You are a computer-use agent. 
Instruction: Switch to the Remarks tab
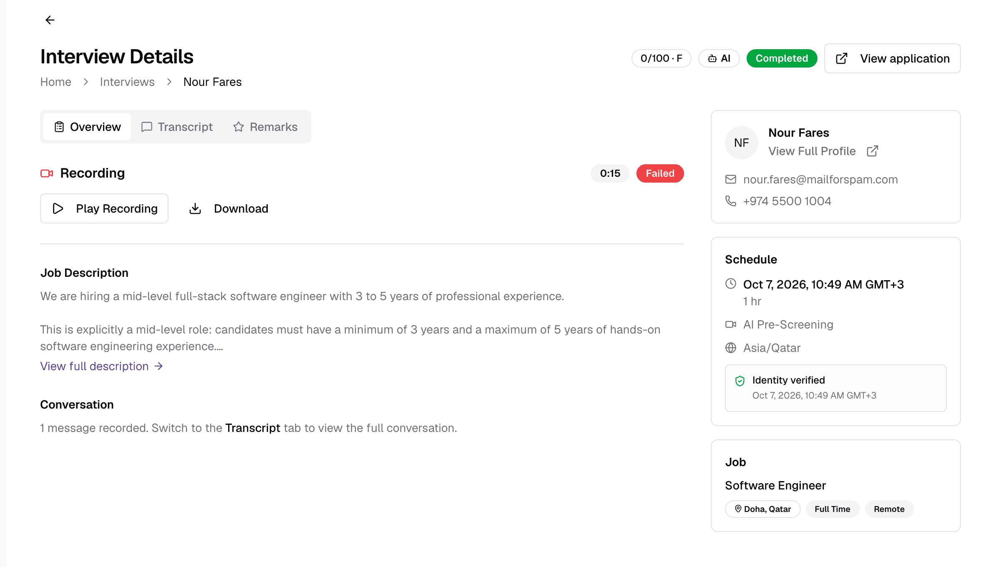265,127
